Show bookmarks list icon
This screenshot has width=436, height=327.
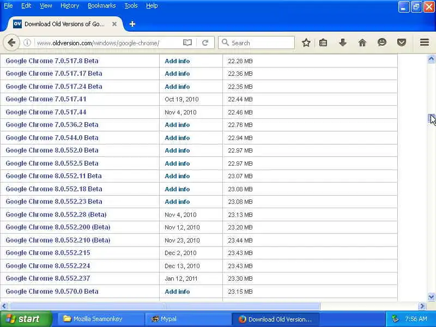point(323,43)
